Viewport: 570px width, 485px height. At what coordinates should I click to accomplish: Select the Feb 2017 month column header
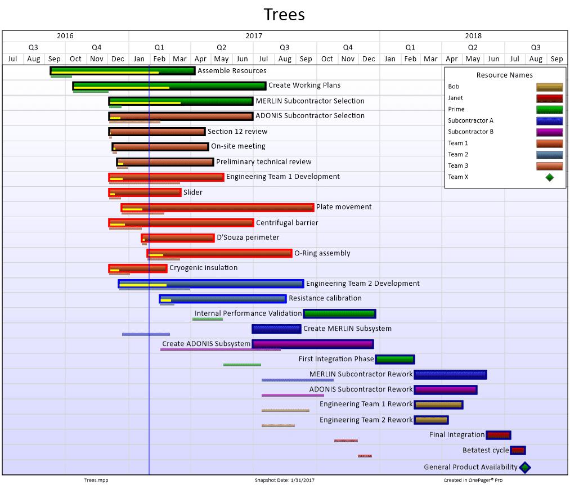coord(159,59)
